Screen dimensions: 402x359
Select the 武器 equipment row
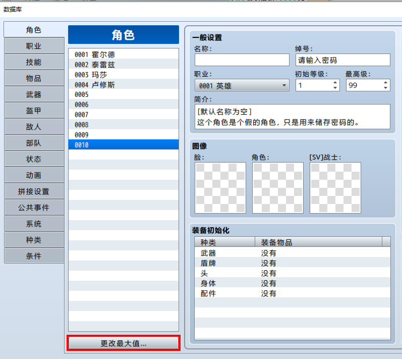coord(292,253)
